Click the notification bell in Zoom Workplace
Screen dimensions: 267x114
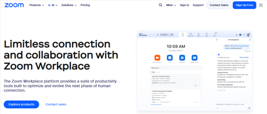click(x=236, y=35)
